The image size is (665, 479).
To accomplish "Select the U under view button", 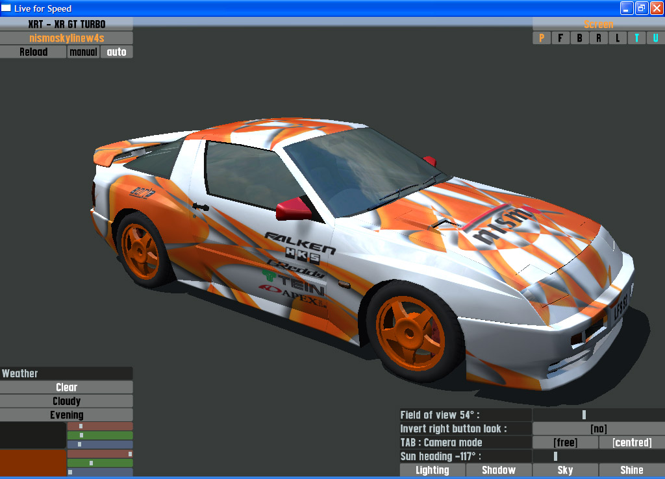I will tap(656, 38).
